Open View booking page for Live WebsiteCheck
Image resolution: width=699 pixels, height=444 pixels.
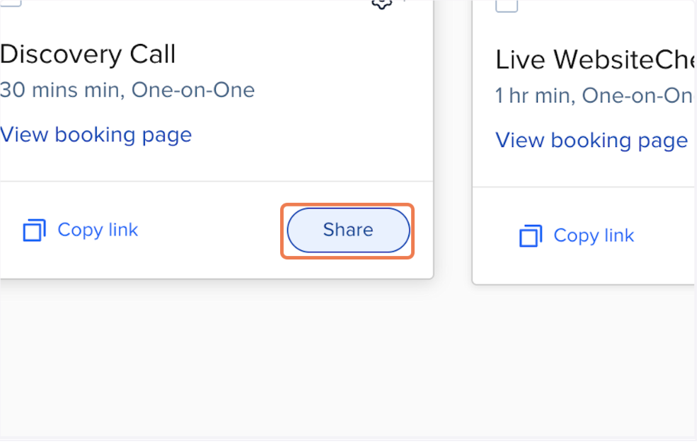tap(591, 140)
